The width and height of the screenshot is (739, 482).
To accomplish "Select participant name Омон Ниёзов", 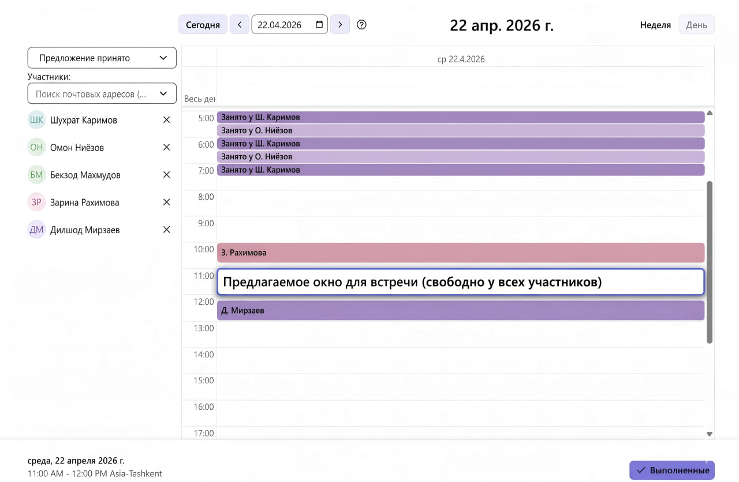I will point(77,147).
